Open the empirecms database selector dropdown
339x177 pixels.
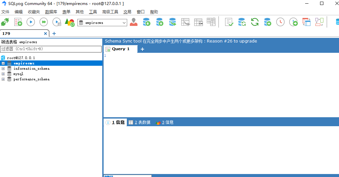click(102, 23)
